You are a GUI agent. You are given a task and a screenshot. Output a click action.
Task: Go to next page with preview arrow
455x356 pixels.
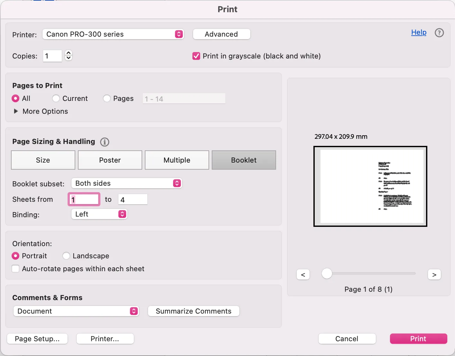click(x=434, y=274)
